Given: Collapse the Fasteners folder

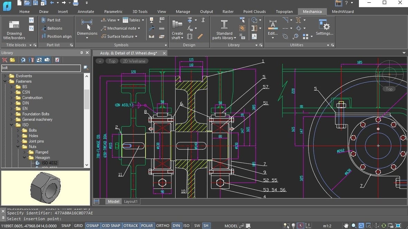Looking at the screenshot, I should [5, 81].
